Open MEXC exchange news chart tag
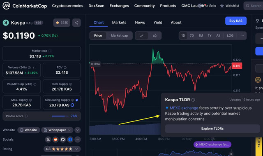Viewport: 263px width, 156px height. pyautogui.click(x=212, y=144)
